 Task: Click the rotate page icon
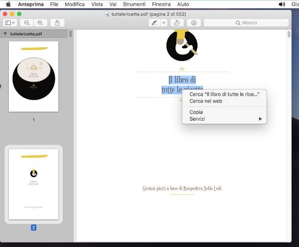pyautogui.click(x=177, y=23)
